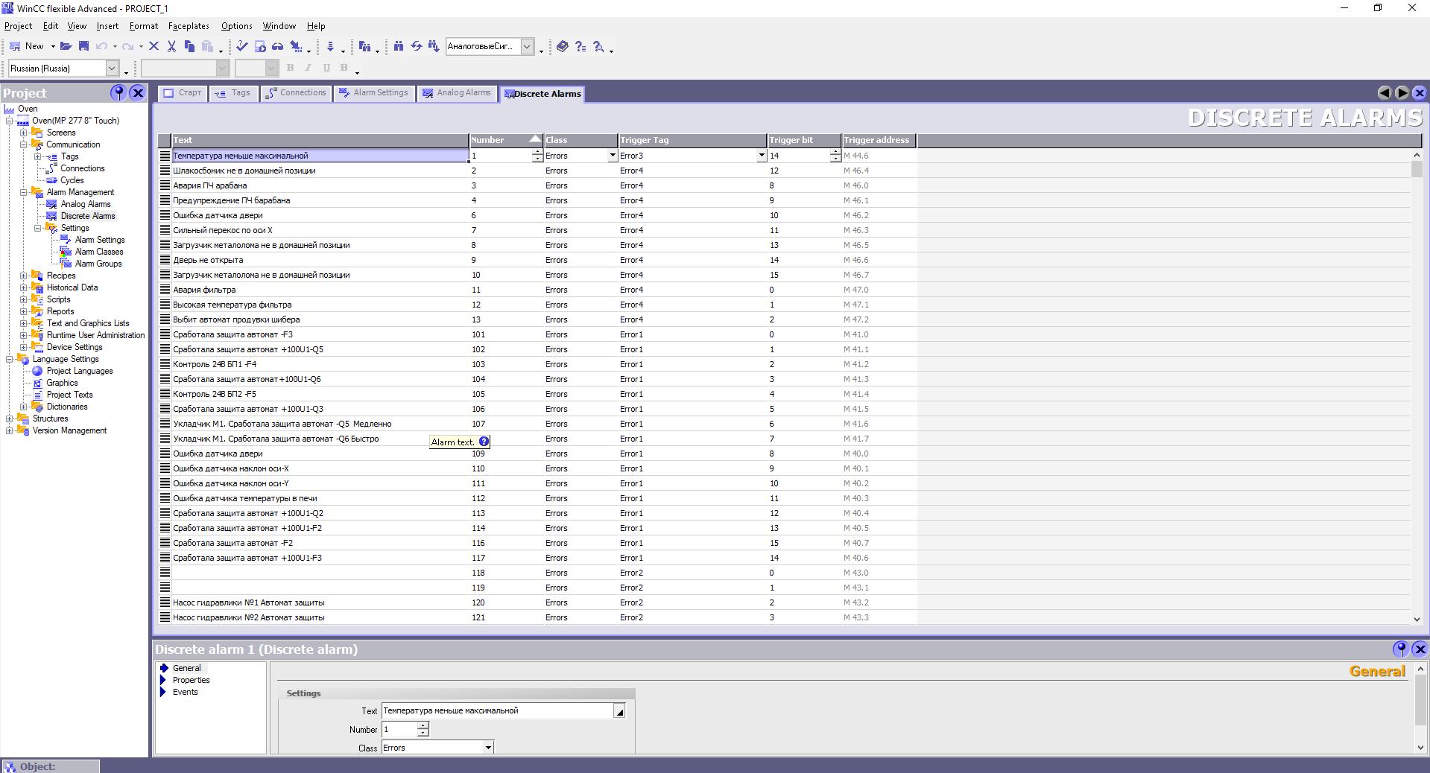
Task: Open the Faceplates menu
Action: 188,26
